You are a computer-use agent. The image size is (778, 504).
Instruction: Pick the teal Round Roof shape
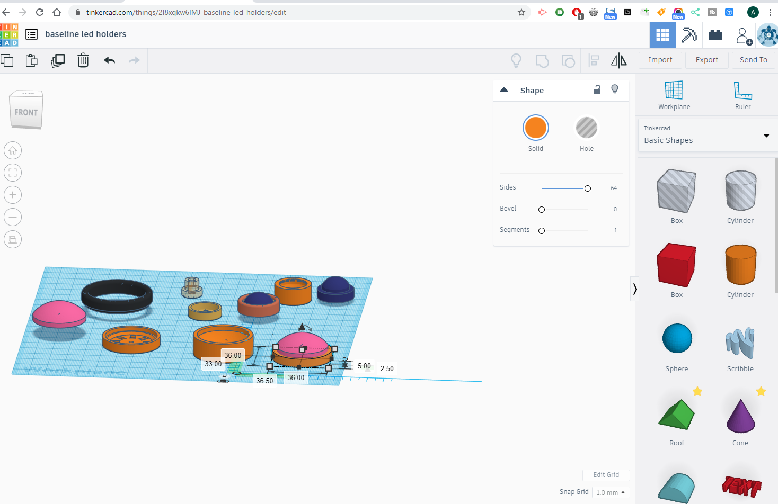click(x=677, y=487)
